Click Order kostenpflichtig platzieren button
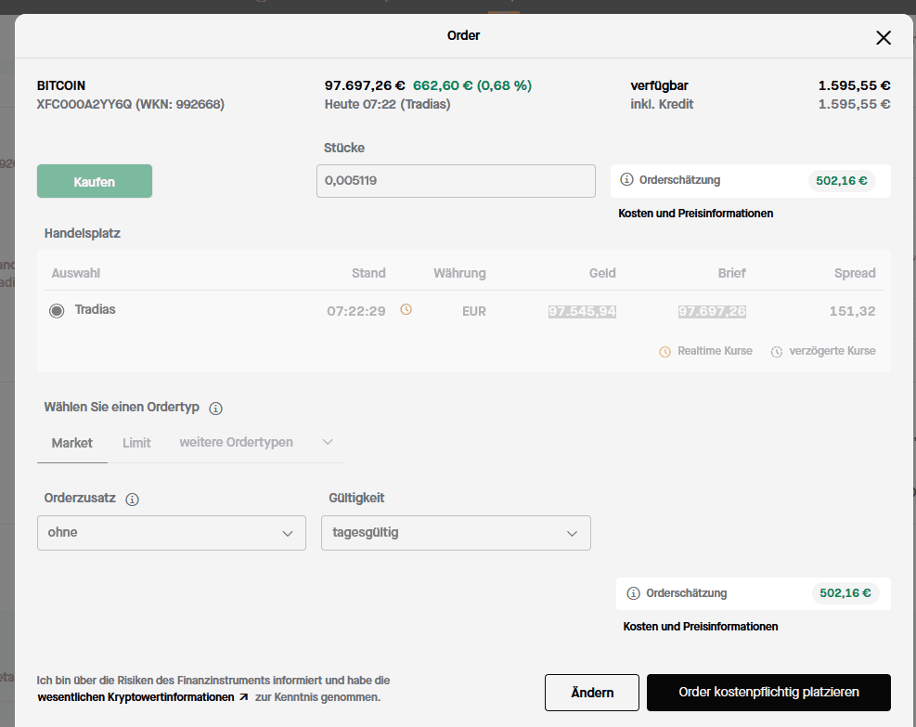 click(768, 693)
